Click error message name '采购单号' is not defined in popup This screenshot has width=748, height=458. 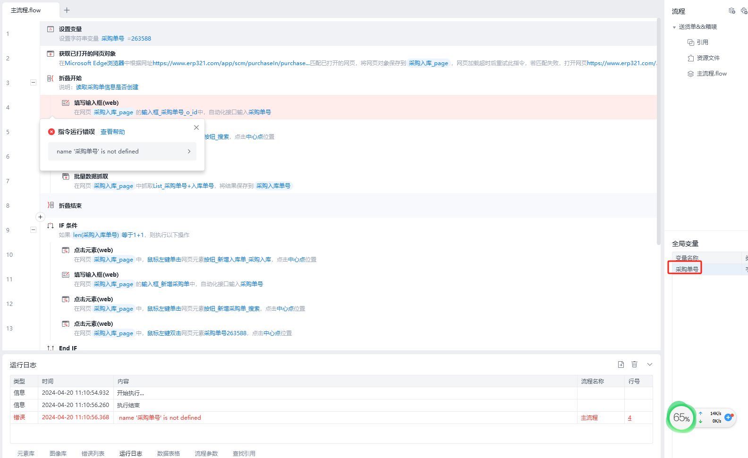[98, 152]
